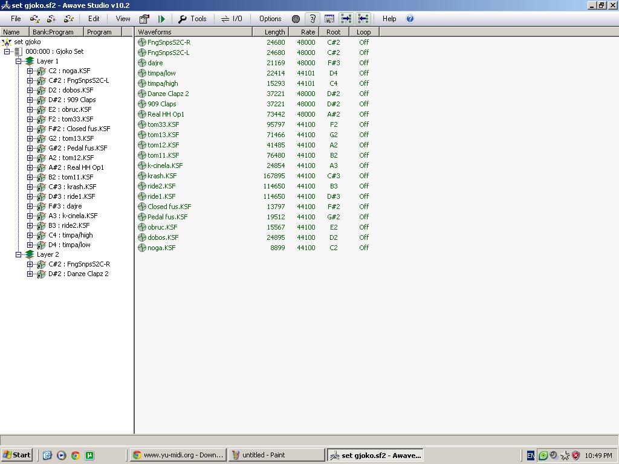Click the green play icon in the toolbar
Image resolution: width=619 pixels, height=464 pixels.
(x=161, y=19)
